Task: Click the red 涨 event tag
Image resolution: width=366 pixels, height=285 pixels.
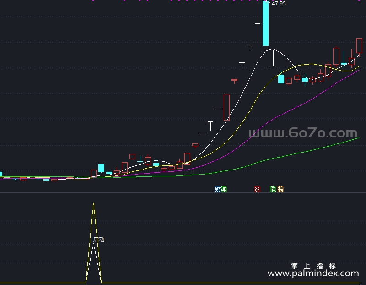Action: [257, 189]
